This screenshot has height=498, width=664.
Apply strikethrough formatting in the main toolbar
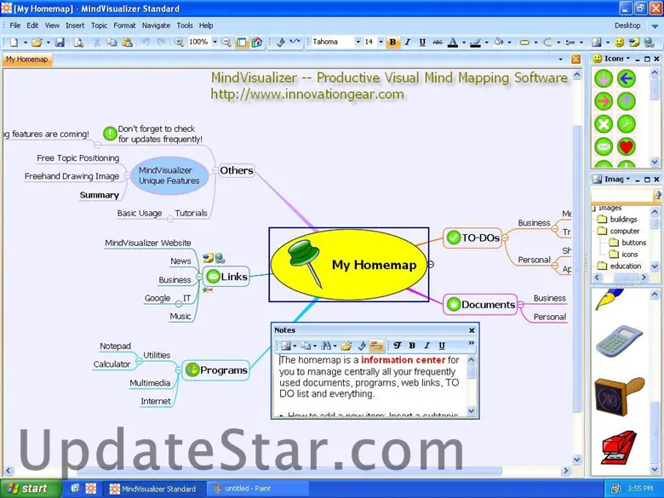438,42
